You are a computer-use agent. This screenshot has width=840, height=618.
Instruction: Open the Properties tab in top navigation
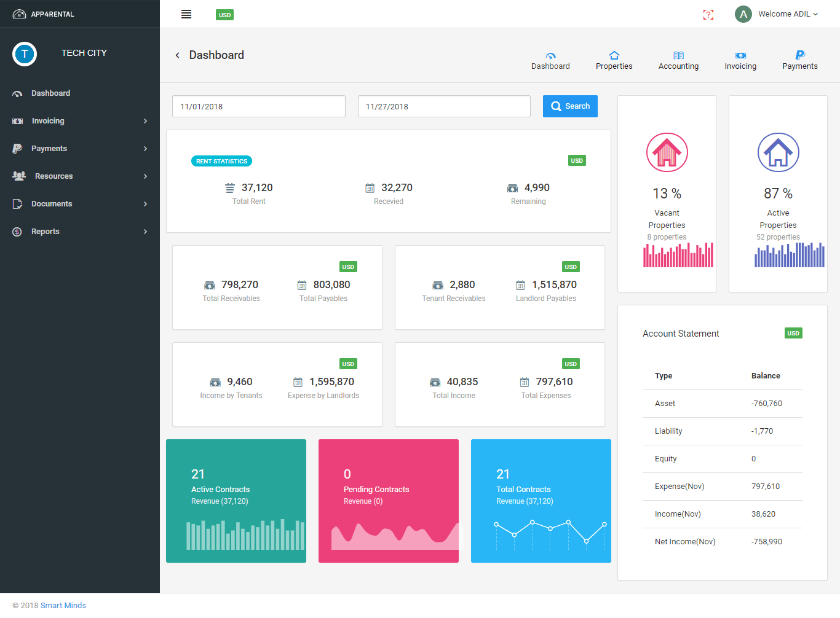pyautogui.click(x=614, y=61)
